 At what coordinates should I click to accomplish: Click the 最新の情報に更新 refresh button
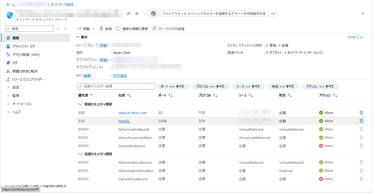(x=132, y=29)
